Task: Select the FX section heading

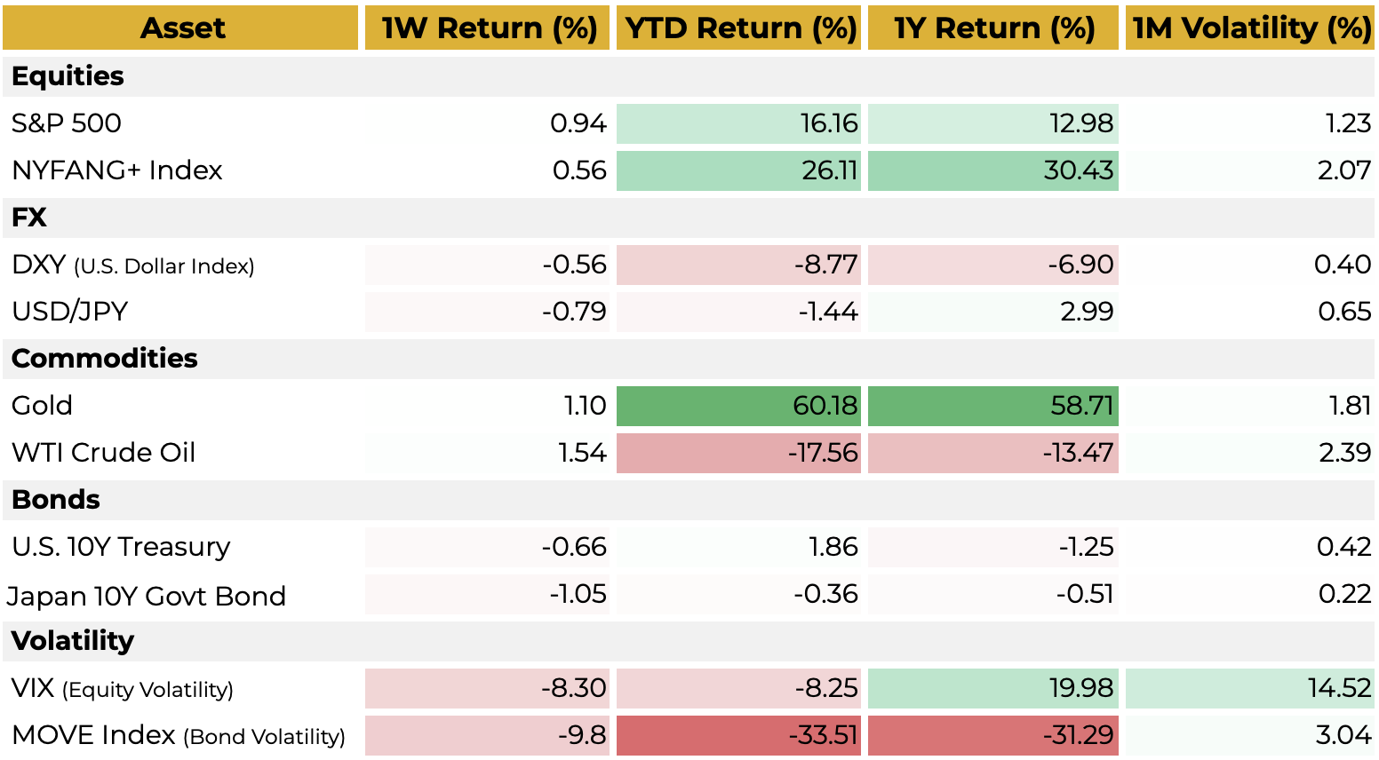Action: pyautogui.click(x=29, y=218)
